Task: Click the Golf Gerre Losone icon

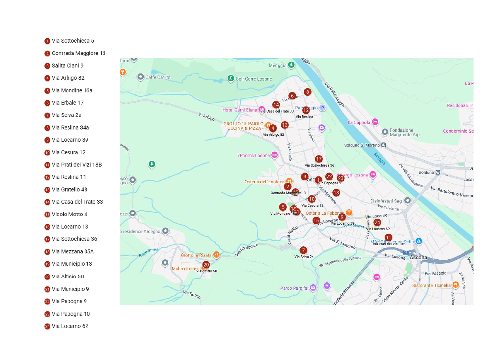Action: tap(231, 79)
